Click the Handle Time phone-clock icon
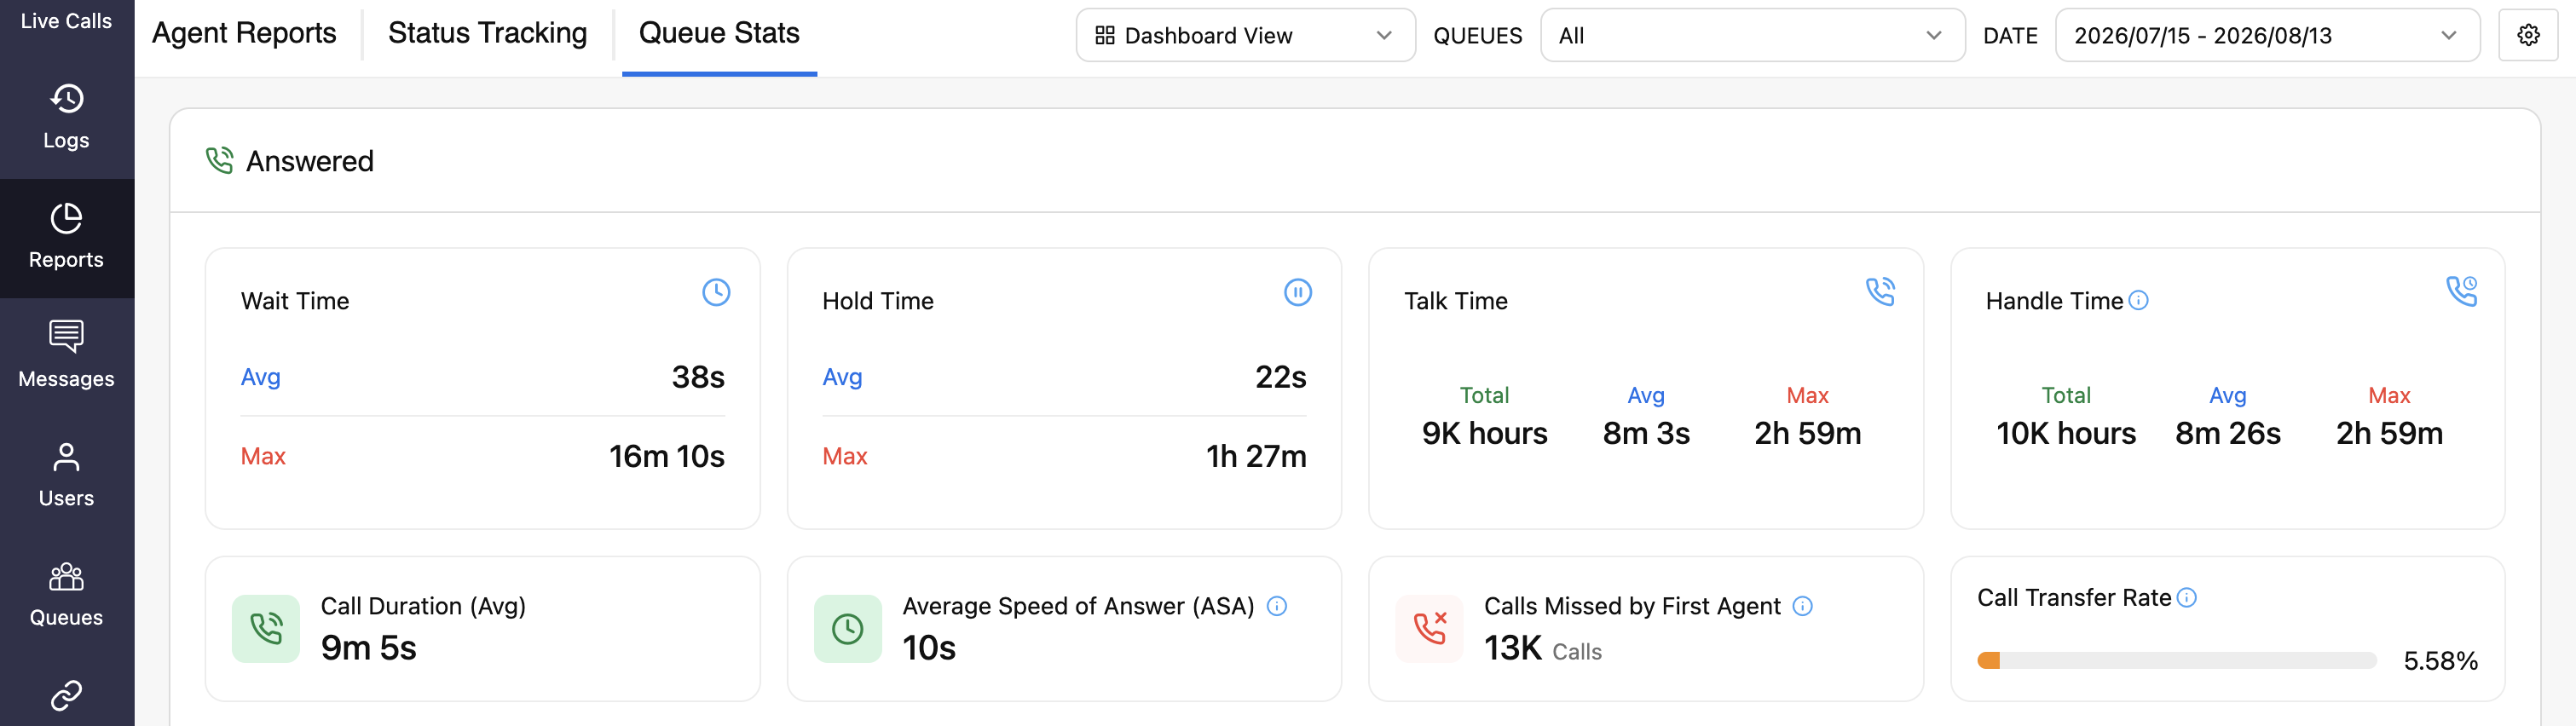This screenshot has height=726, width=2576. [2461, 291]
